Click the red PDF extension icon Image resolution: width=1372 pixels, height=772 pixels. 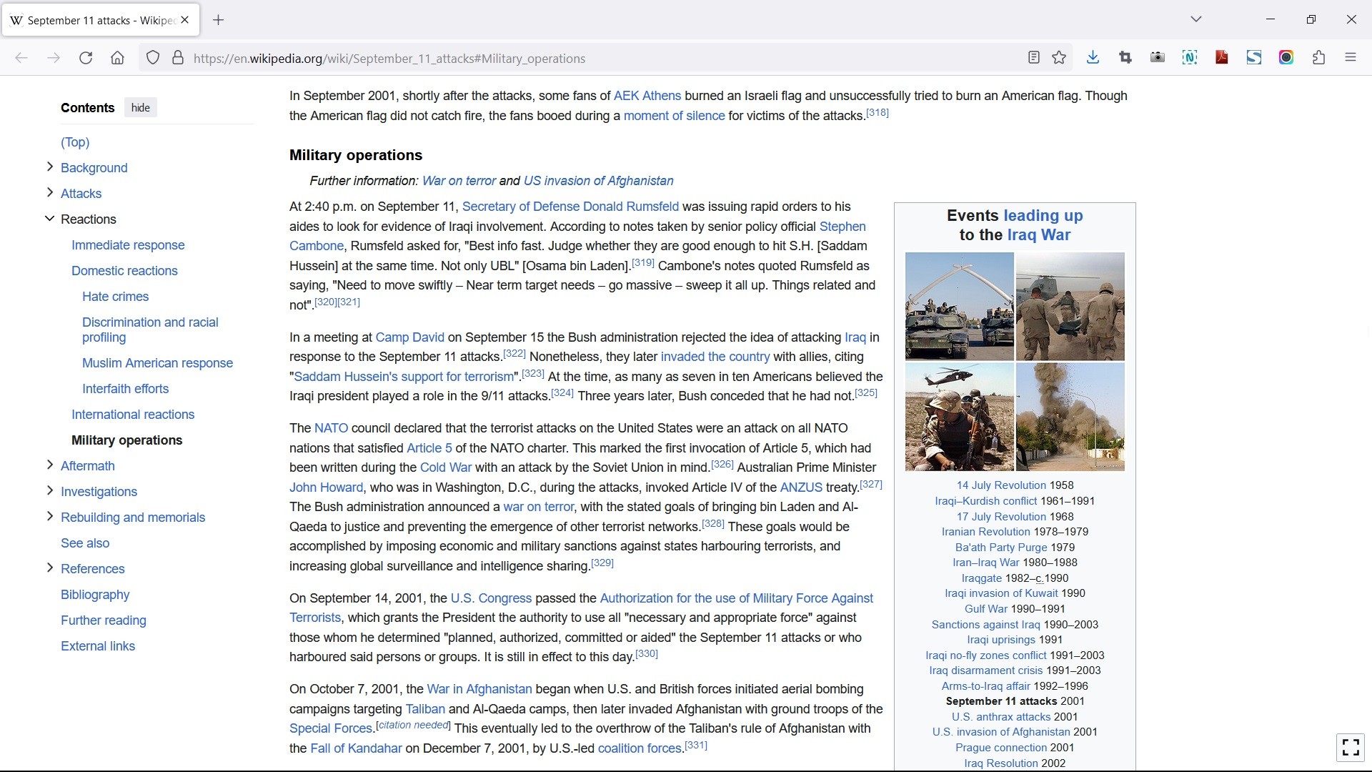pyautogui.click(x=1222, y=58)
